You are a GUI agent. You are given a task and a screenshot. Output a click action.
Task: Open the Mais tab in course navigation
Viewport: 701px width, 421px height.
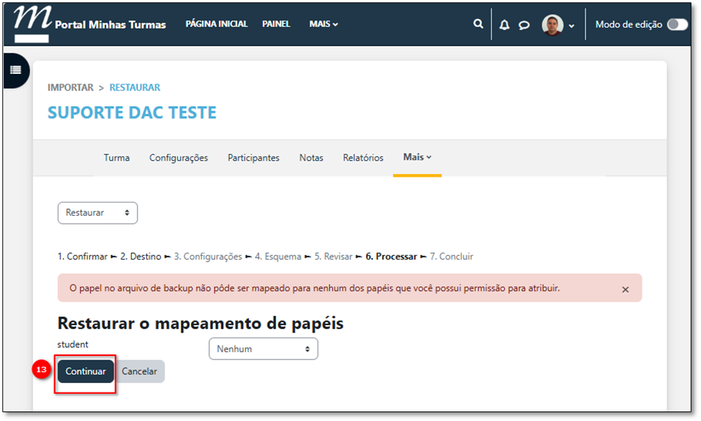point(417,157)
